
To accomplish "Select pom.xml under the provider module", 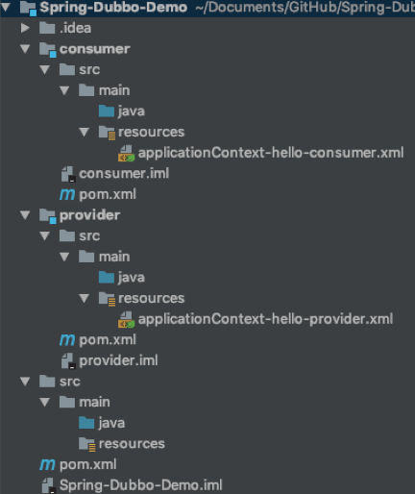I will point(98,340).
